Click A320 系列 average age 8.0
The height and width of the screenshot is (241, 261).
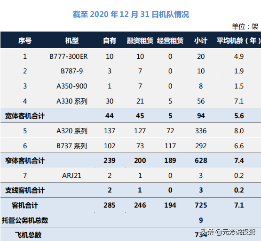tap(239, 131)
